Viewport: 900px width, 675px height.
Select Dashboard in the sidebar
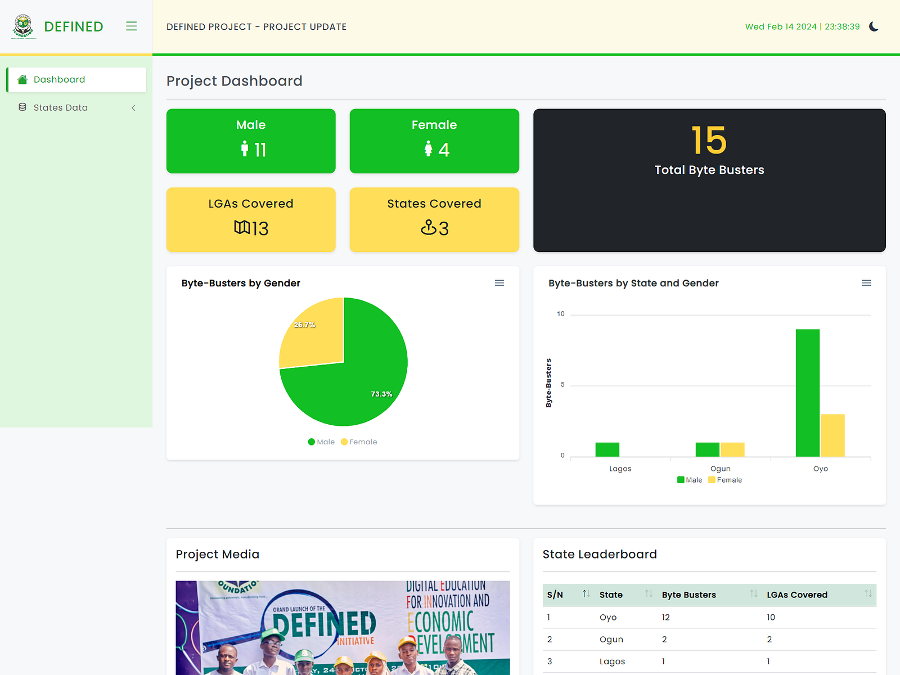point(59,79)
